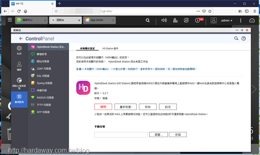Open a new browser tab

click(59, 4)
